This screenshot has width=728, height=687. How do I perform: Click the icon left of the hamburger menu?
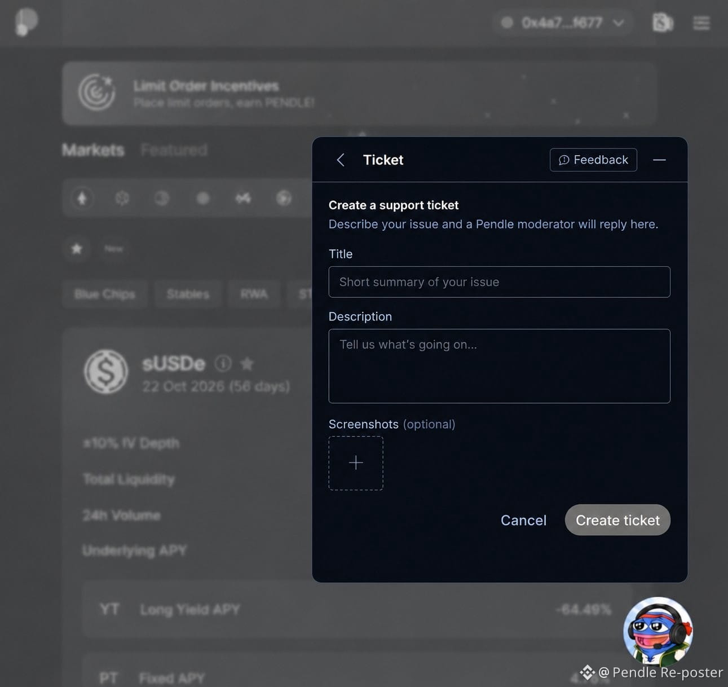click(x=663, y=23)
